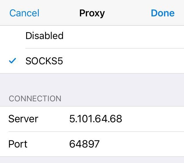The image size is (184, 163).
Task: Select the Disabled proxy option
Action: (92, 36)
